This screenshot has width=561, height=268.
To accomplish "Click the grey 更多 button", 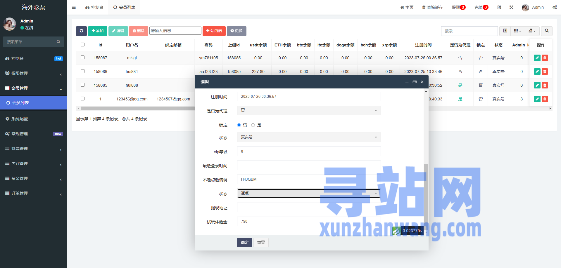I will 237,31.
